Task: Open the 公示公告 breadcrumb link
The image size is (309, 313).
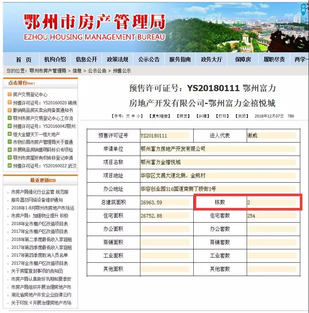Action: tap(97, 71)
